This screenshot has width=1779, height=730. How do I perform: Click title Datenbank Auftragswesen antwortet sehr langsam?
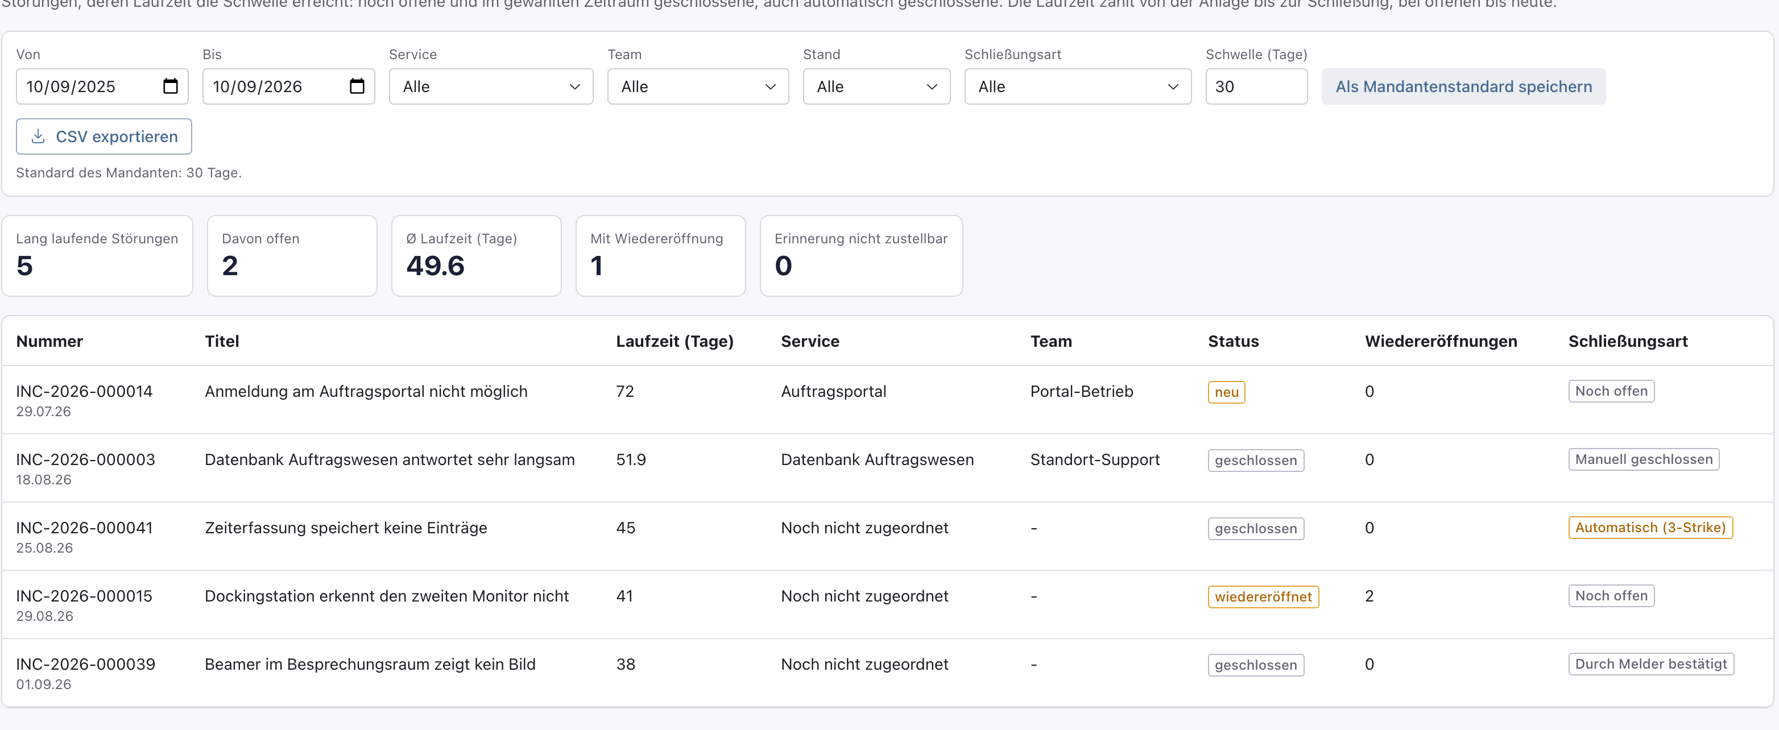pos(390,459)
